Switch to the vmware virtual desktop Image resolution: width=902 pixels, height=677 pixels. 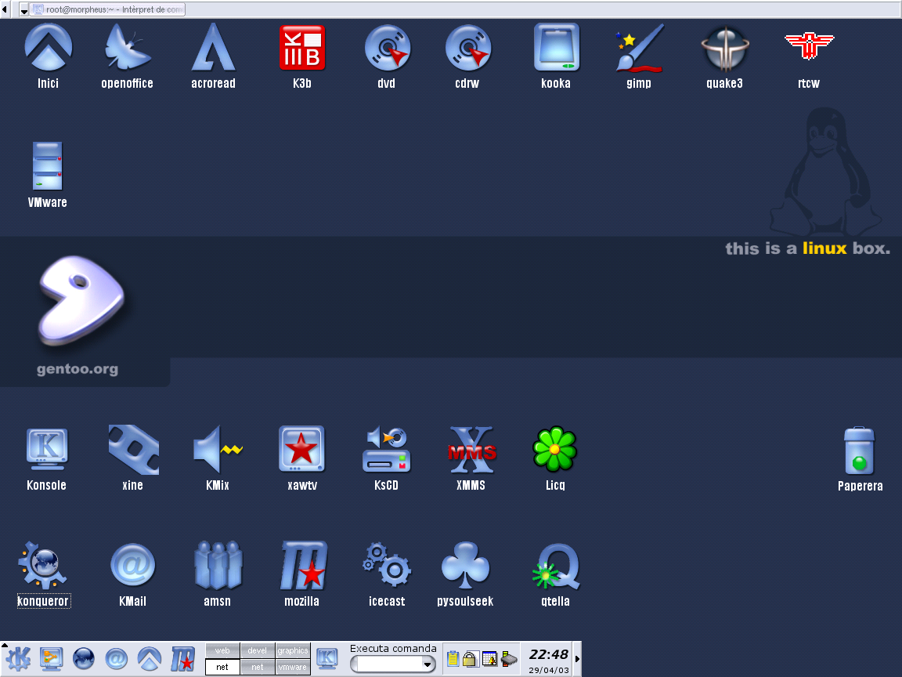pyautogui.click(x=293, y=667)
